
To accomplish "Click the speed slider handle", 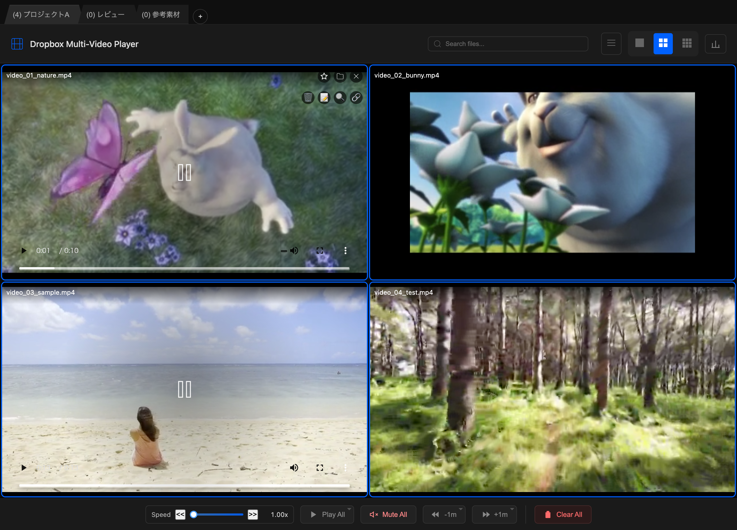I will (194, 514).
